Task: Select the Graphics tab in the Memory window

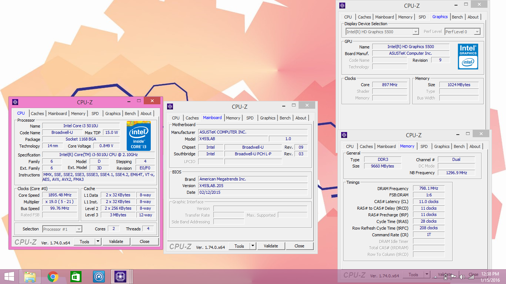Action: [442, 146]
